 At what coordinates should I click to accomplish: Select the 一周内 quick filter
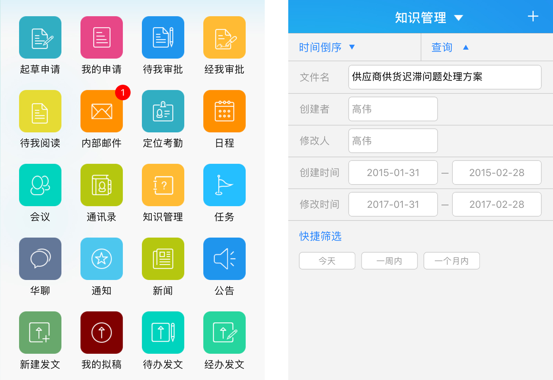pyautogui.click(x=389, y=261)
